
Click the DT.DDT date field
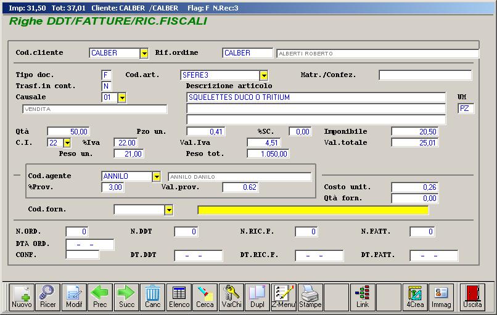[198, 255]
